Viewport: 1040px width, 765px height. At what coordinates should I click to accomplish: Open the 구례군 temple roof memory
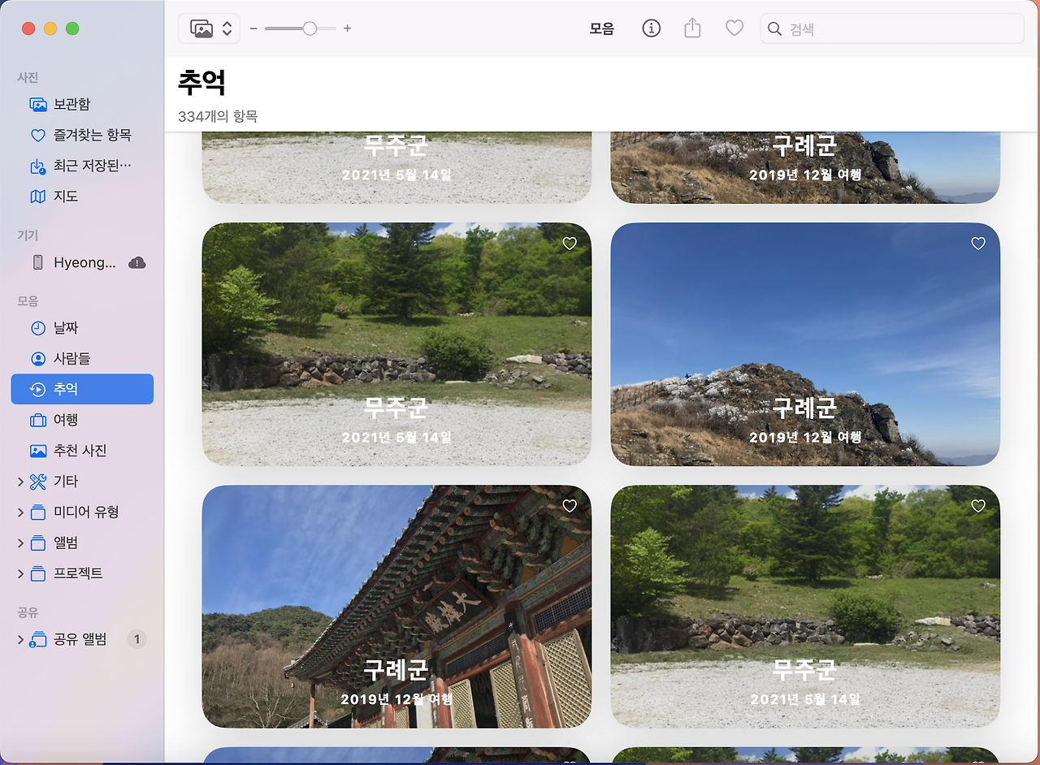coord(396,607)
